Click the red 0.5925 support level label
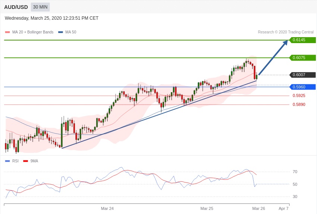 point(299,96)
